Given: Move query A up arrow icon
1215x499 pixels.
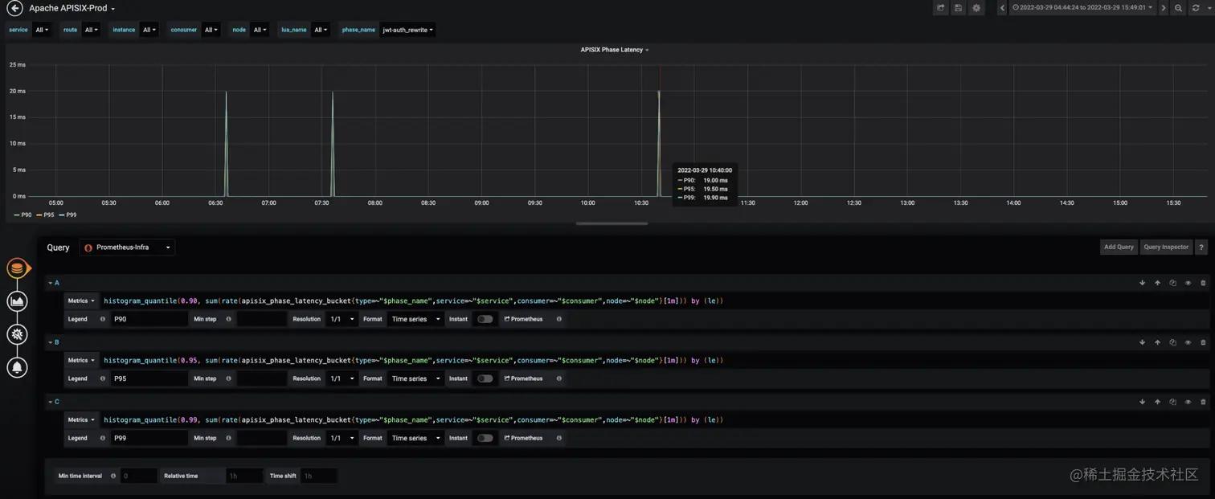Looking at the screenshot, I should click(1157, 283).
